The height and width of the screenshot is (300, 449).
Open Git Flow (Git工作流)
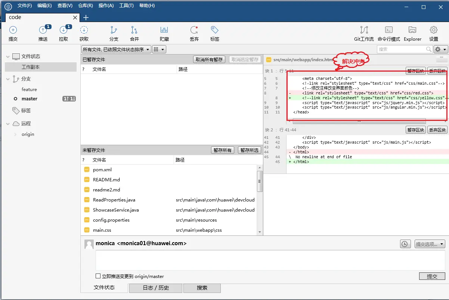(364, 30)
